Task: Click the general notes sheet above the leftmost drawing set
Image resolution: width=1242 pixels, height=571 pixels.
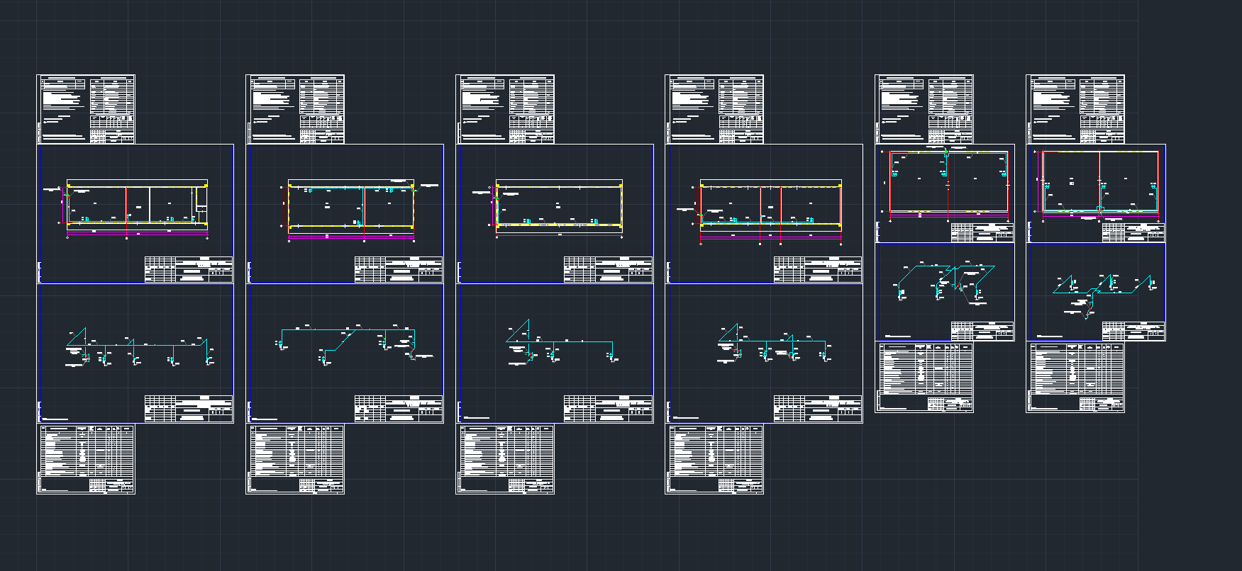Action: click(x=86, y=109)
